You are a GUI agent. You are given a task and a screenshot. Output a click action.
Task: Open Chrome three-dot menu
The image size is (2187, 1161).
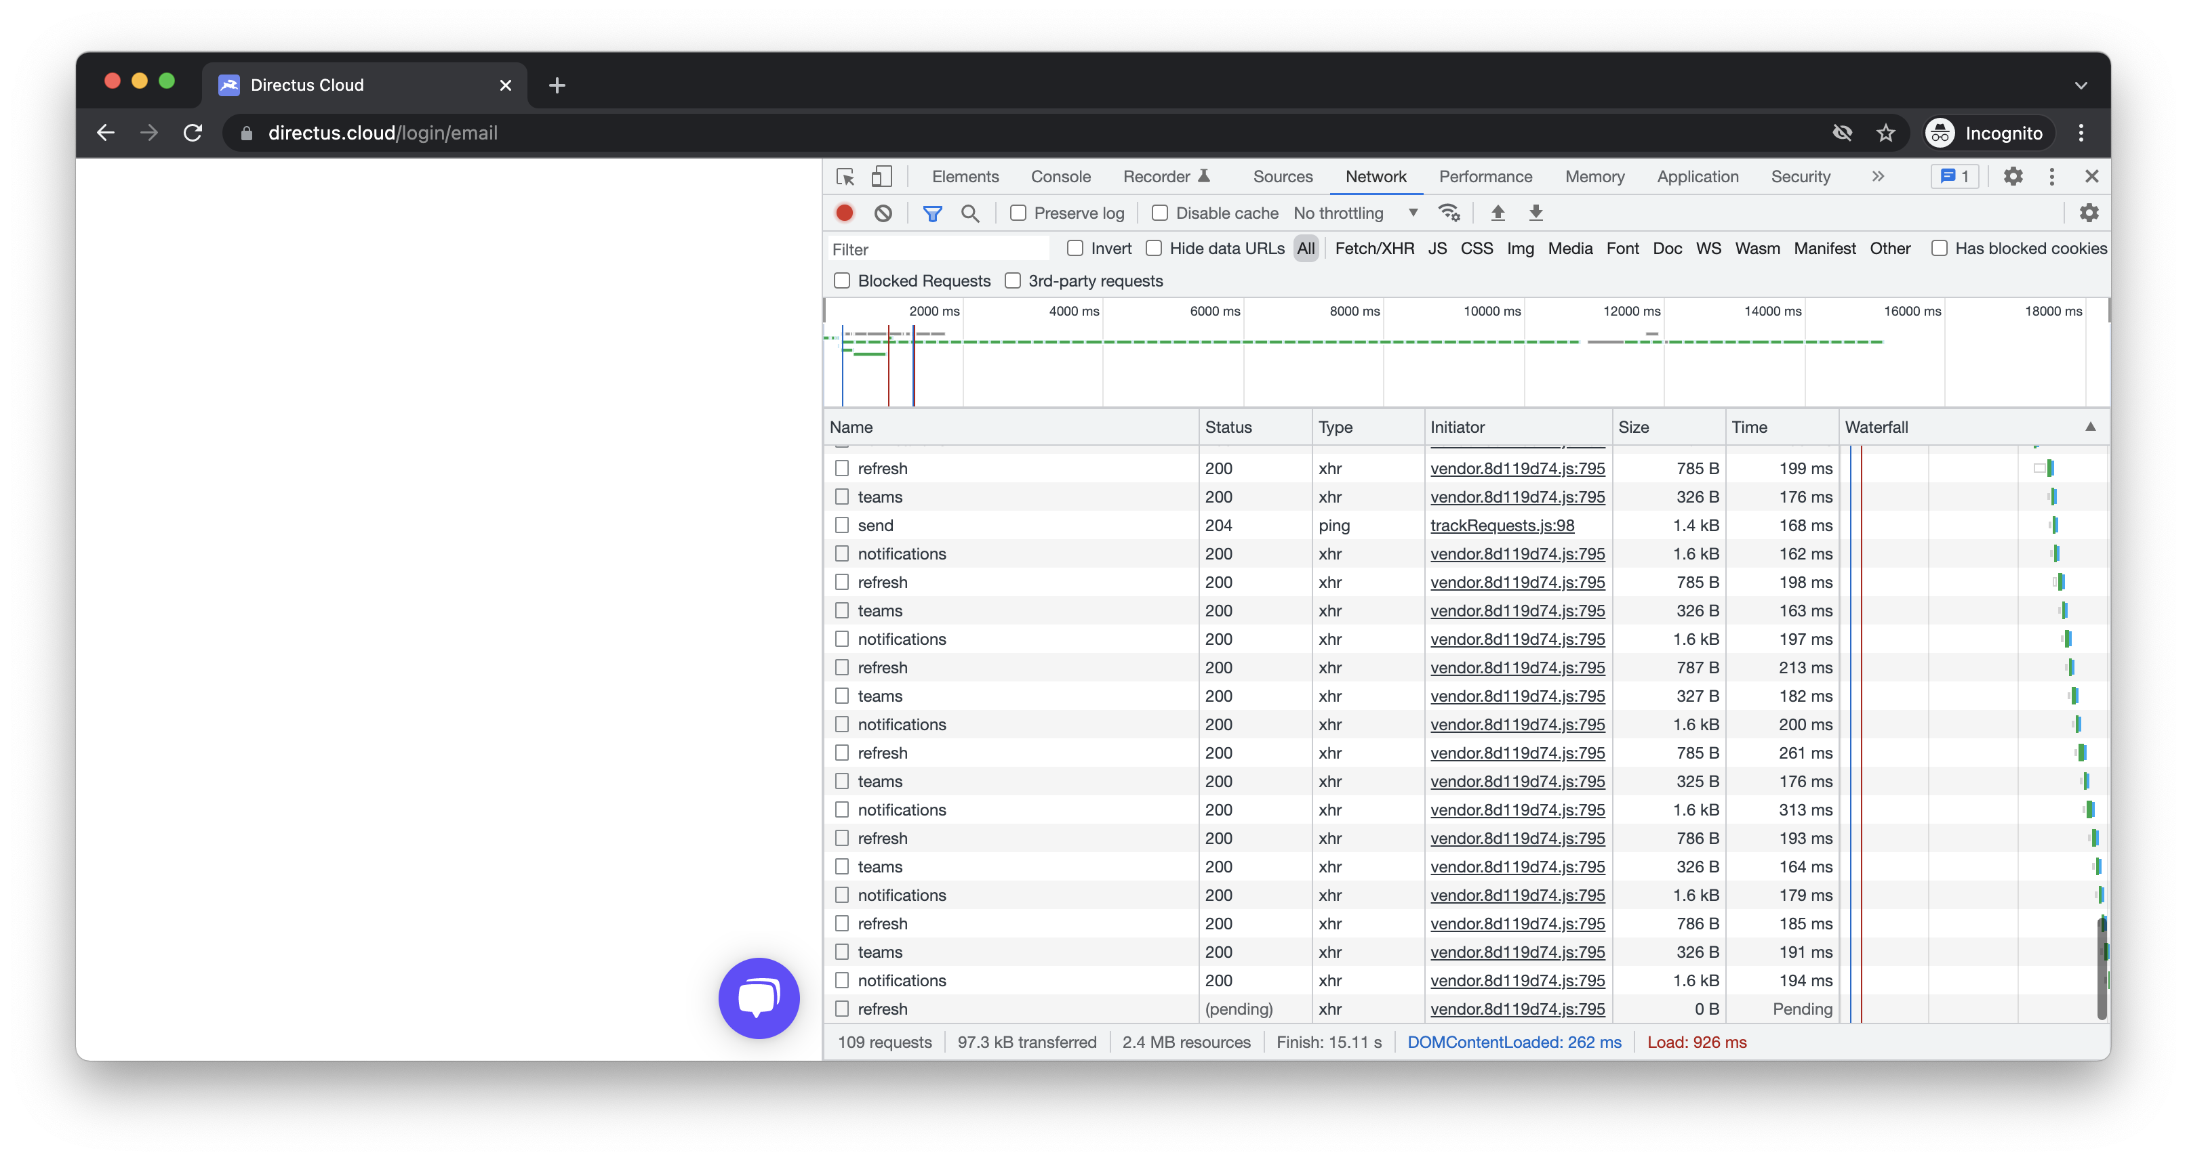coord(2081,133)
